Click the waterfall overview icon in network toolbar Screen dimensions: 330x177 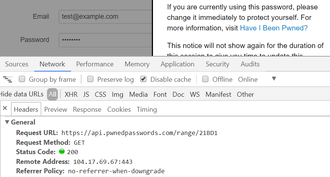(8, 79)
